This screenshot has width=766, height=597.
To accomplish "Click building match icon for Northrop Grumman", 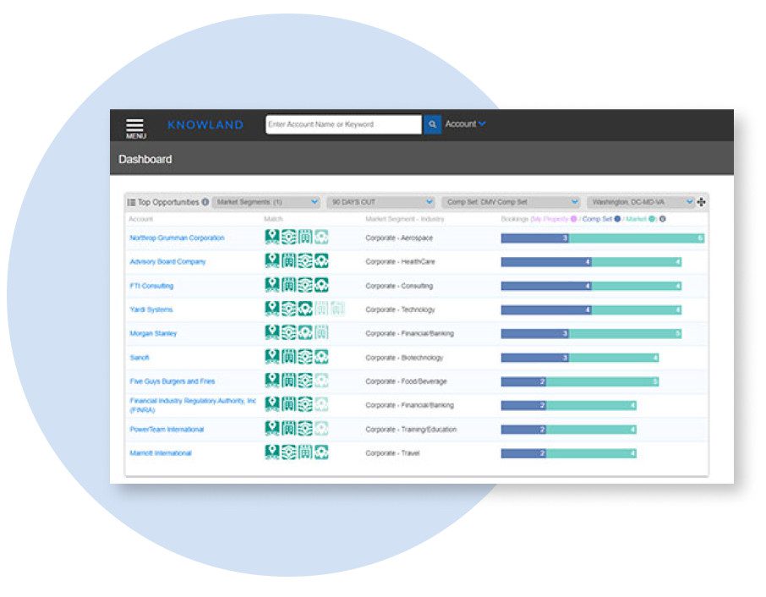I will [x=305, y=237].
